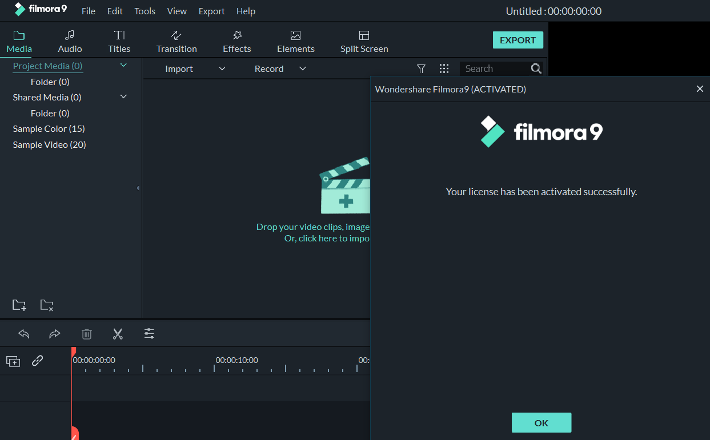The width and height of the screenshot is (710, 440).
Task: Switch to the Split Screen tab
Action: (x=364, y=42)
